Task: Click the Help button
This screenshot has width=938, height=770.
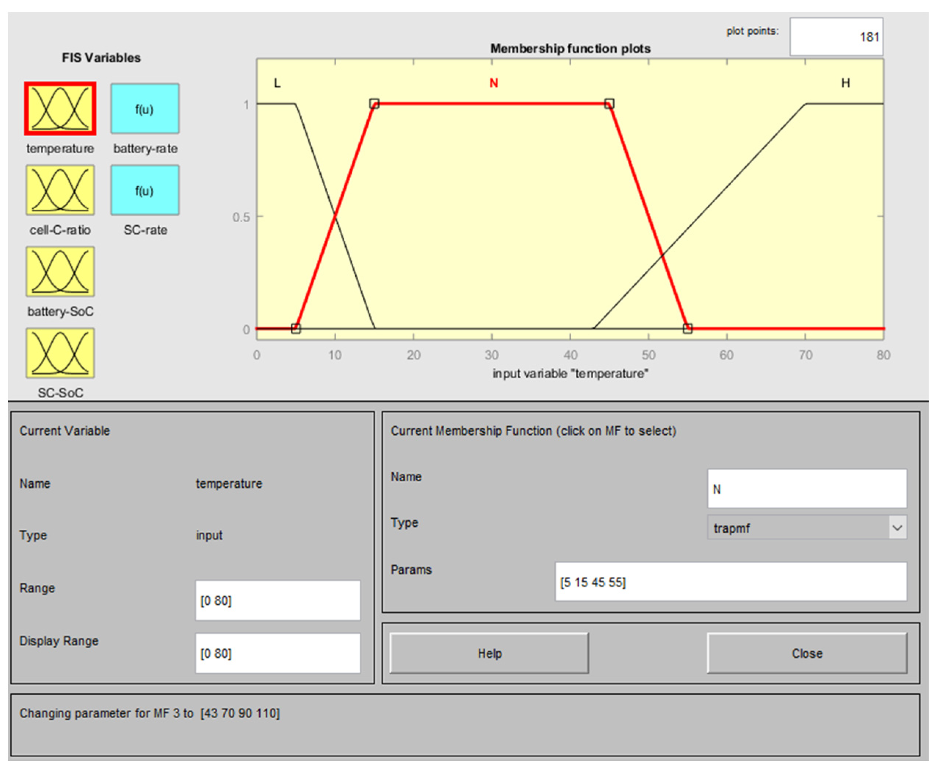Action: 489,653
